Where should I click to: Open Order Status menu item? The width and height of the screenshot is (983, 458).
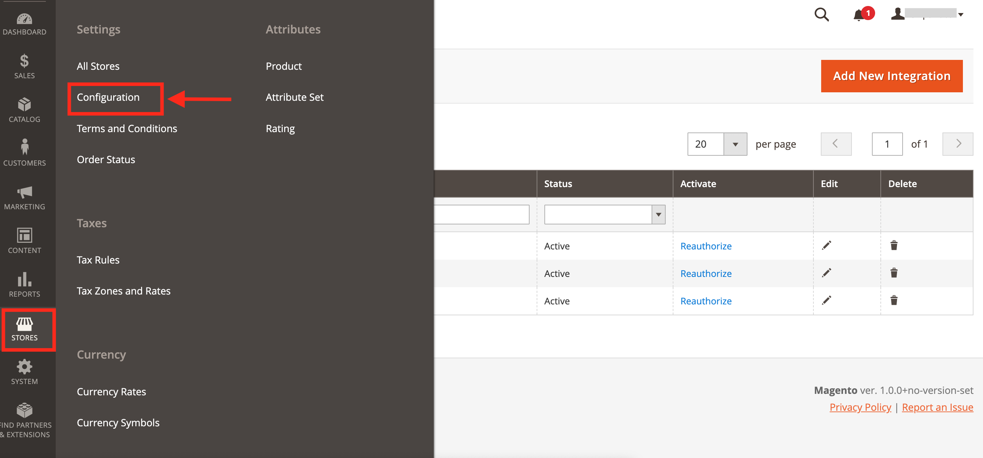coord(106,159)
